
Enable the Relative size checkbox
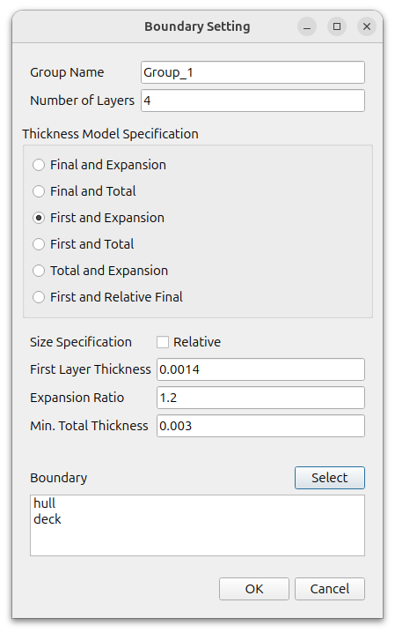click(x=163, y=342)
